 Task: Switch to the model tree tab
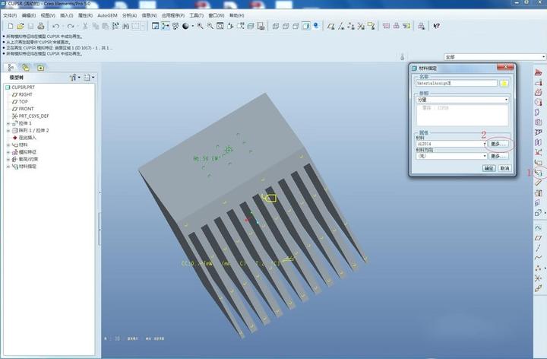click(11, 68)
